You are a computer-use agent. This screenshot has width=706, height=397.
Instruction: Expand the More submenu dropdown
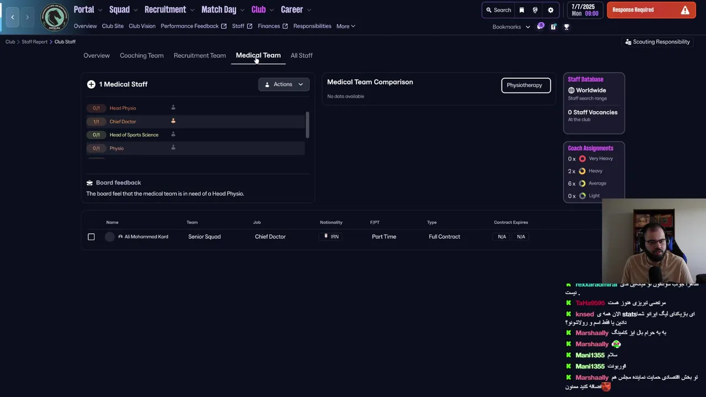click(x=346, y=26)
